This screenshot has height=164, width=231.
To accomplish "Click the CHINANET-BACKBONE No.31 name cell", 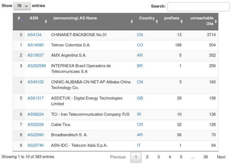I will click(x=91, y=35).
